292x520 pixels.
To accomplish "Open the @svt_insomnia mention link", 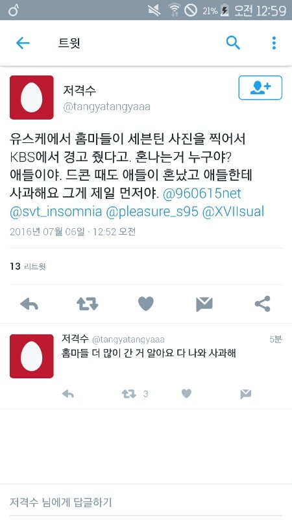I will tap(56, 212).
